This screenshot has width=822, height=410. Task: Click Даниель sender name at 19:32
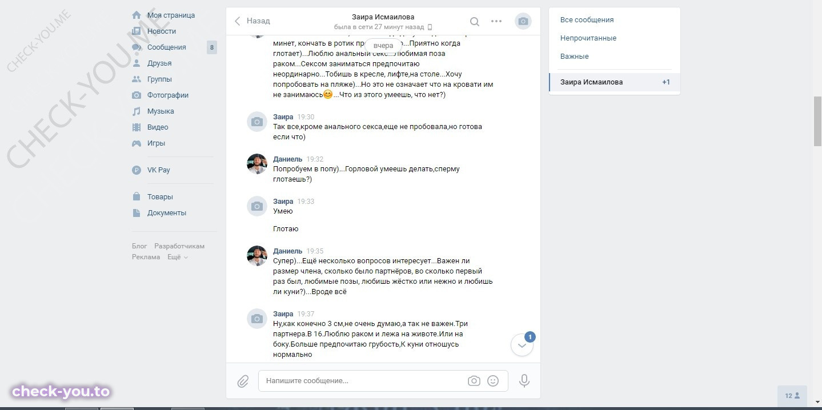coord(288,159)
